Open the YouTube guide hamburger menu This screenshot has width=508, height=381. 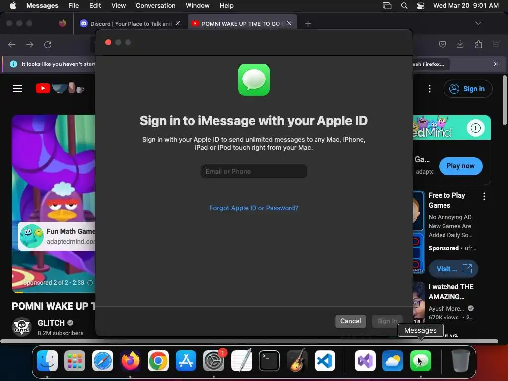[18, 89]
